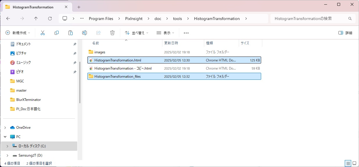The image size is (359, 167).
Task: Navigate to tools breadcrumb
Action: point(177,19)
